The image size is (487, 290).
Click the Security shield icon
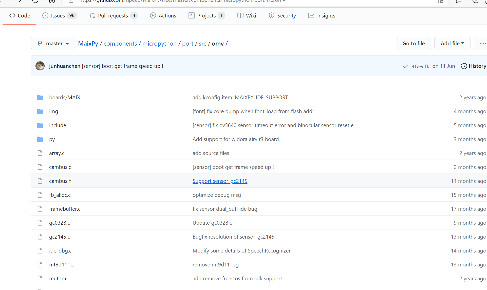point(272,16)
